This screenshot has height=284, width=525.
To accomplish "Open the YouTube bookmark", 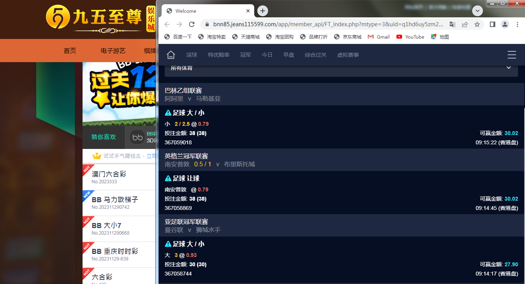I will point(410,37).
